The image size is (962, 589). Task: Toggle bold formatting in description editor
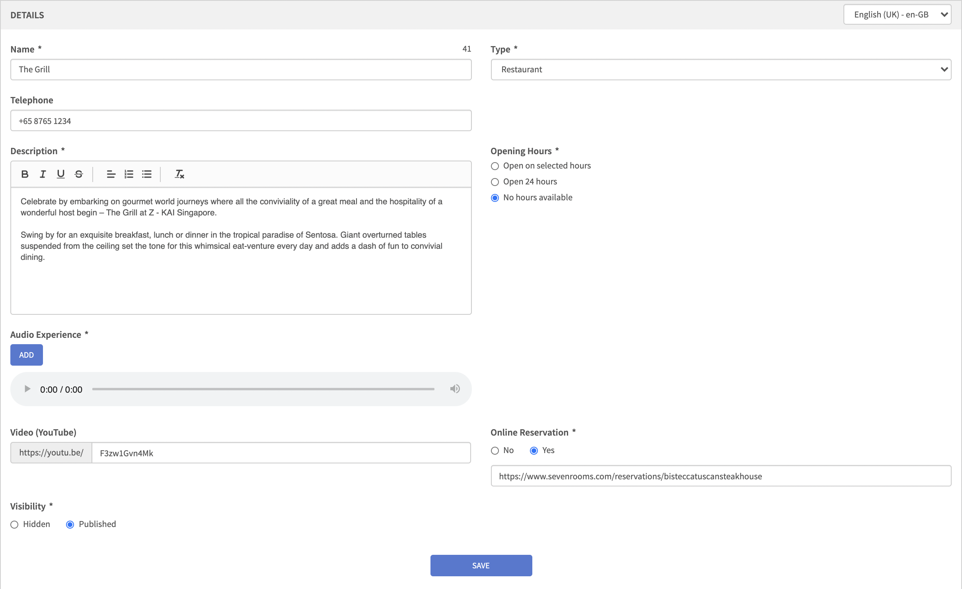tap(25, 174)
